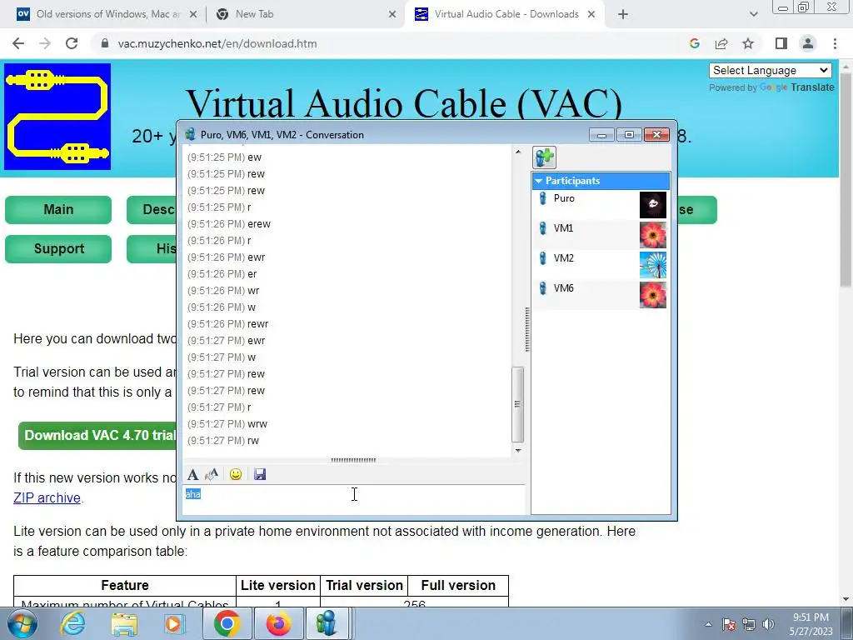Open the tab search chevron
The width and height of the screenshot is (853, 640).
tap(753, 14)
